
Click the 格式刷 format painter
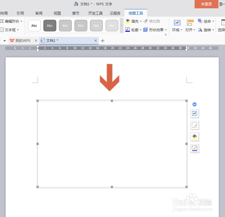152,21
